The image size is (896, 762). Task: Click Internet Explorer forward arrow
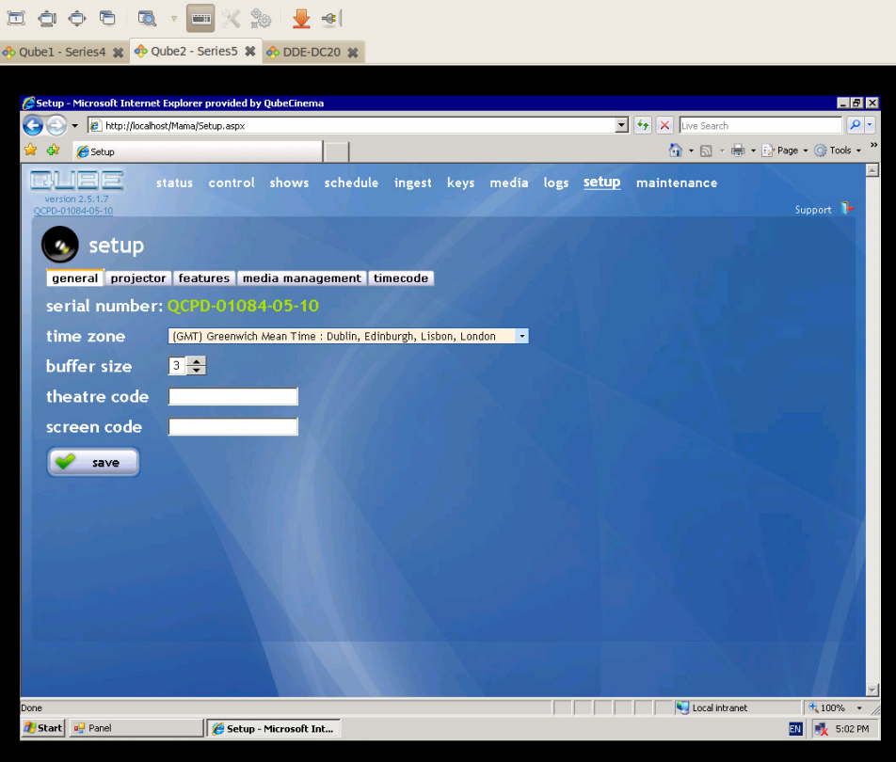coord(56,125)
